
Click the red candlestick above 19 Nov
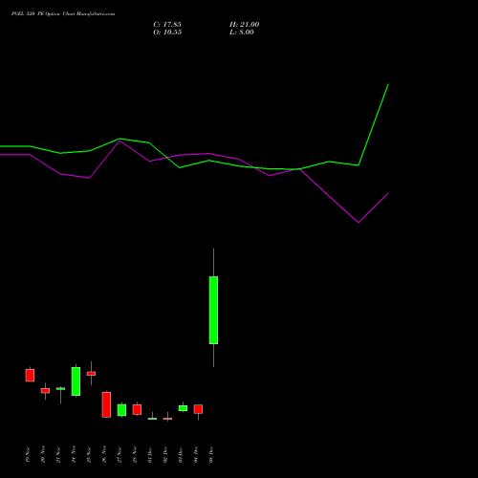(x=30, y=375)
